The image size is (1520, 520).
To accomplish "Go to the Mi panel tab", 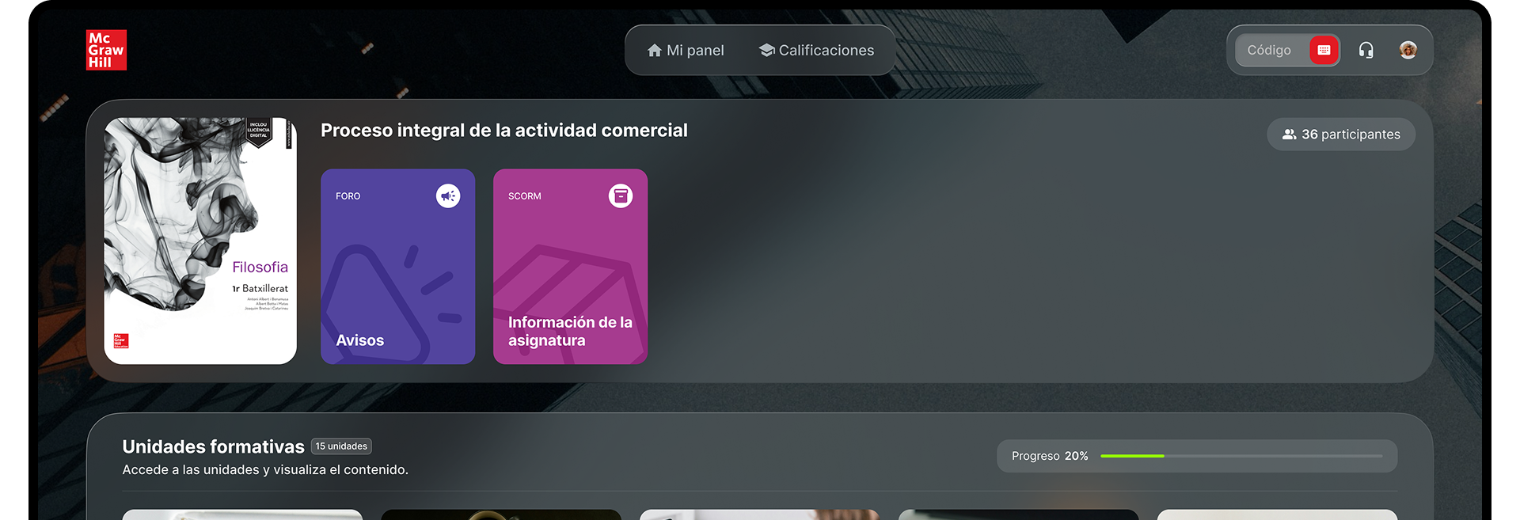I will tap(686, 51).
